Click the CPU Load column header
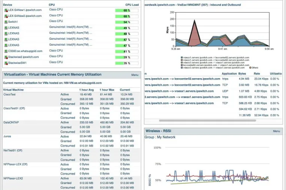The width and height of the screenshot is (286, 190). tap(132, 5)
